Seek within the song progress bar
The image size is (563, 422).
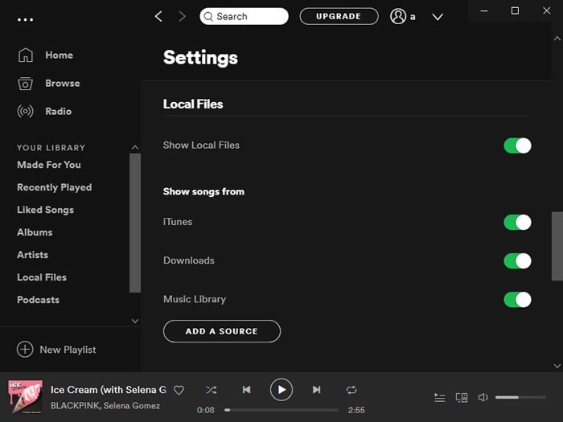pyautogui.click(x=281, y=410)
